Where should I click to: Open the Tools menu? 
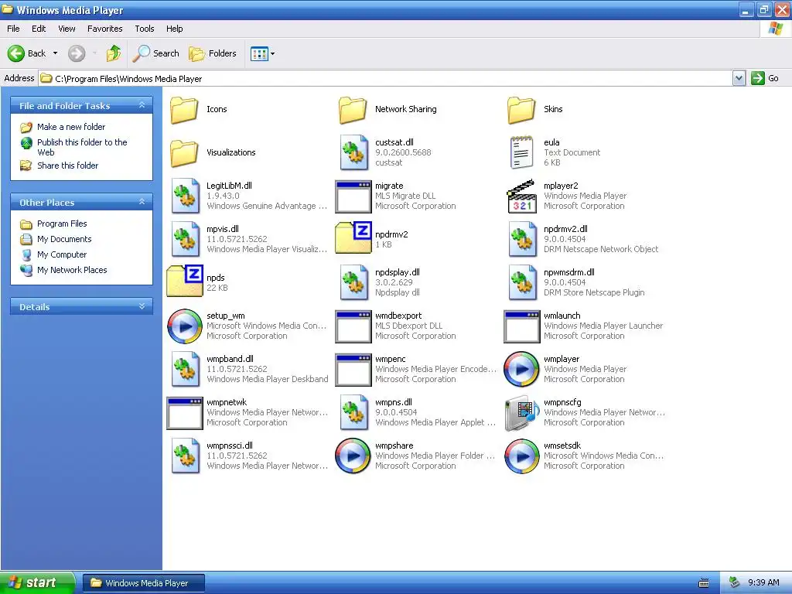click(145, 29)
